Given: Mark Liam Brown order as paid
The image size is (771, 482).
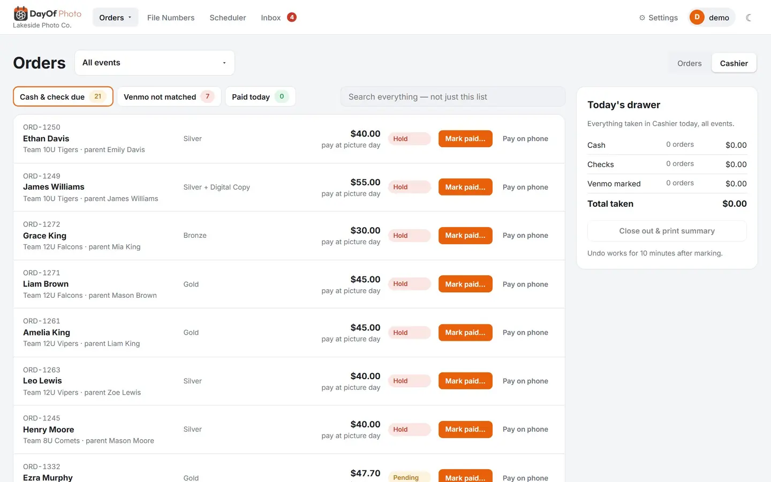Looking at the screenshot, I should 465,284.
